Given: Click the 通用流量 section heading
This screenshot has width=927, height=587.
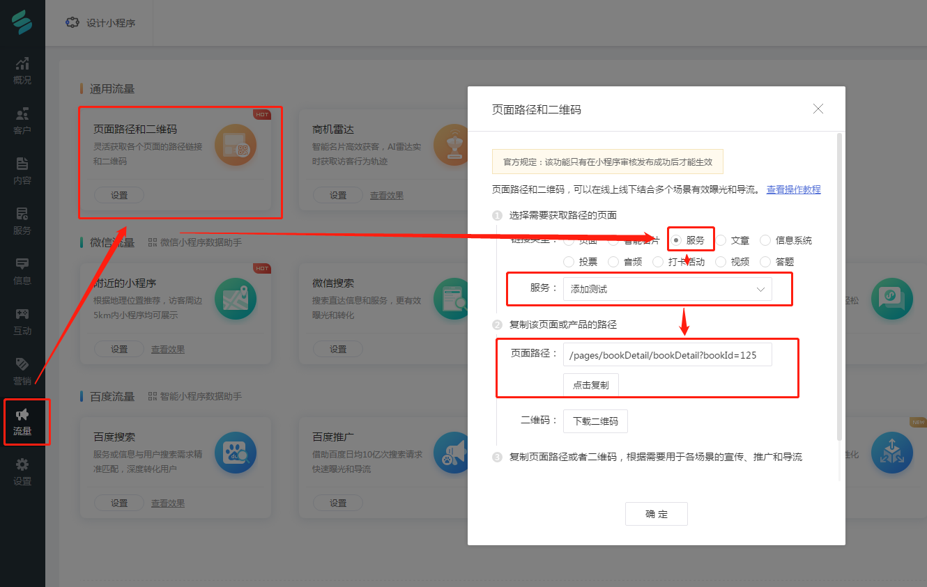Looking at the screenshot, I should [x=112, y=89].
